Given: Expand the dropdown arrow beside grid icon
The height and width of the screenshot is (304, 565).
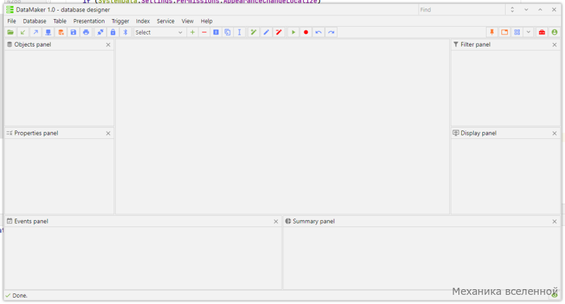Looking at the screenshot, I should point(528,32).
